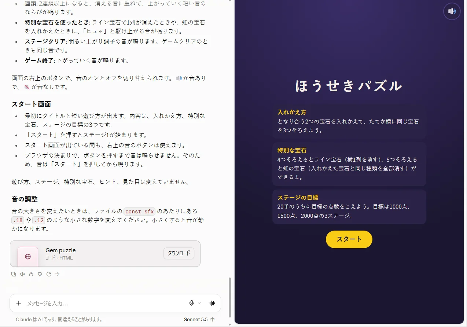Start dictation with the microphone icon
Viewport: 467px width, 327px height.
(191, 303)
